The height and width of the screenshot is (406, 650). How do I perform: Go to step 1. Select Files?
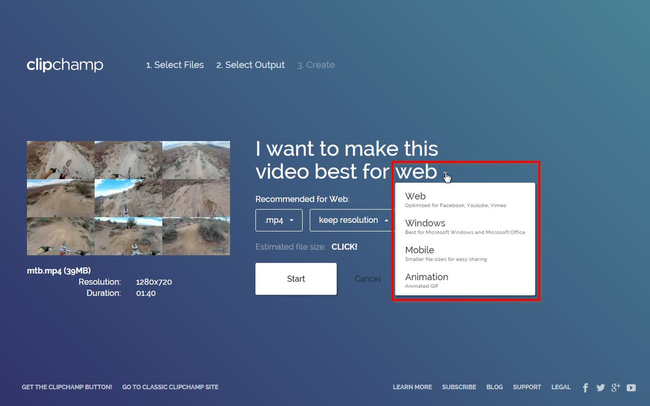pos(175,65)
